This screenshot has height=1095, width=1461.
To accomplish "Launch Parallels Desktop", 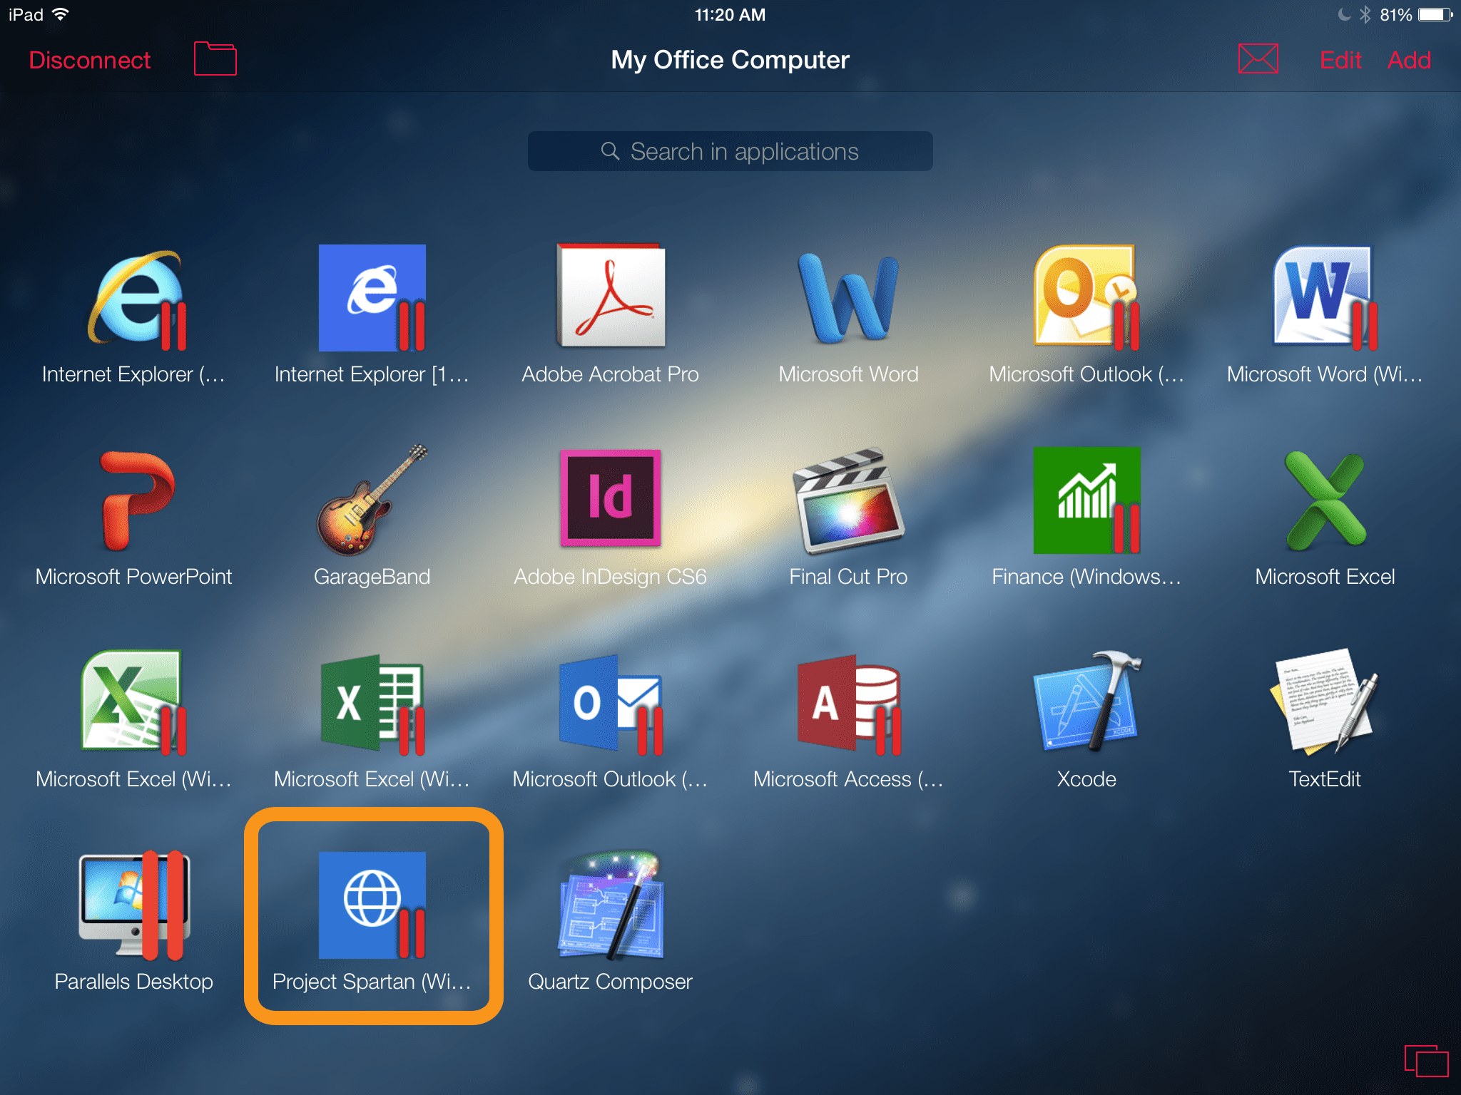I will pos(135,905).
